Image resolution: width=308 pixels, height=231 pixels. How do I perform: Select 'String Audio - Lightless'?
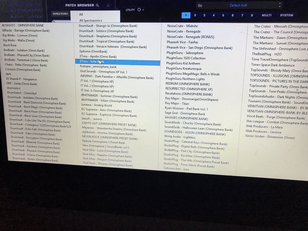click(x=180, y=137)
